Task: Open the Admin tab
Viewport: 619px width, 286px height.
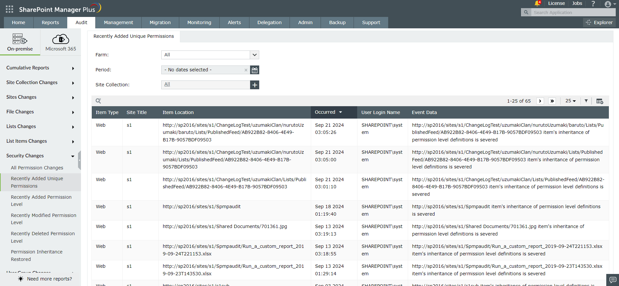Action: [305, 22]
